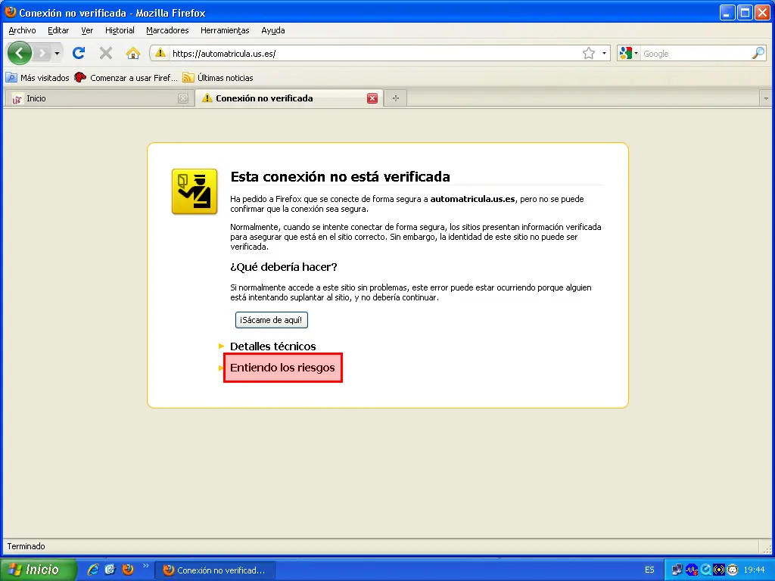The width and height of the screenshot is (775, 581).
Task: Maximize the Firefox window
Action: click(745, 13)
